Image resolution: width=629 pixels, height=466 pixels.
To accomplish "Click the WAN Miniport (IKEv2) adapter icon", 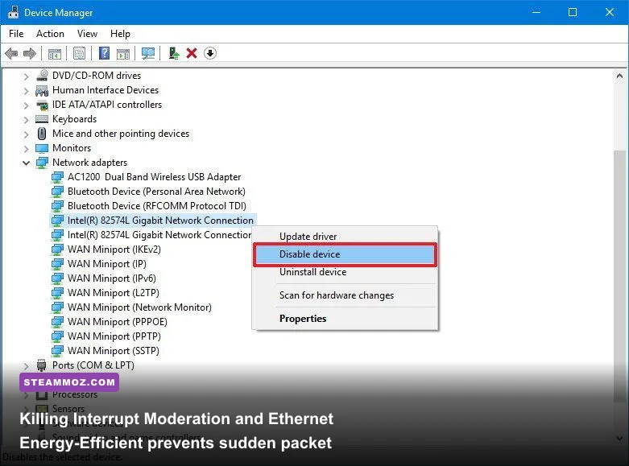I will pos(57,249).
